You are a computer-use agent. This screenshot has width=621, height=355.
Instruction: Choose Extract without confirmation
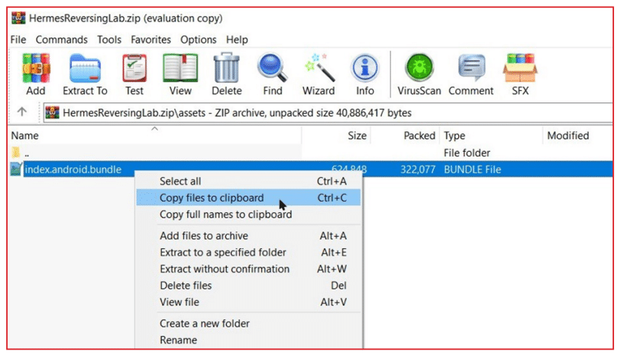coord(248,269)
